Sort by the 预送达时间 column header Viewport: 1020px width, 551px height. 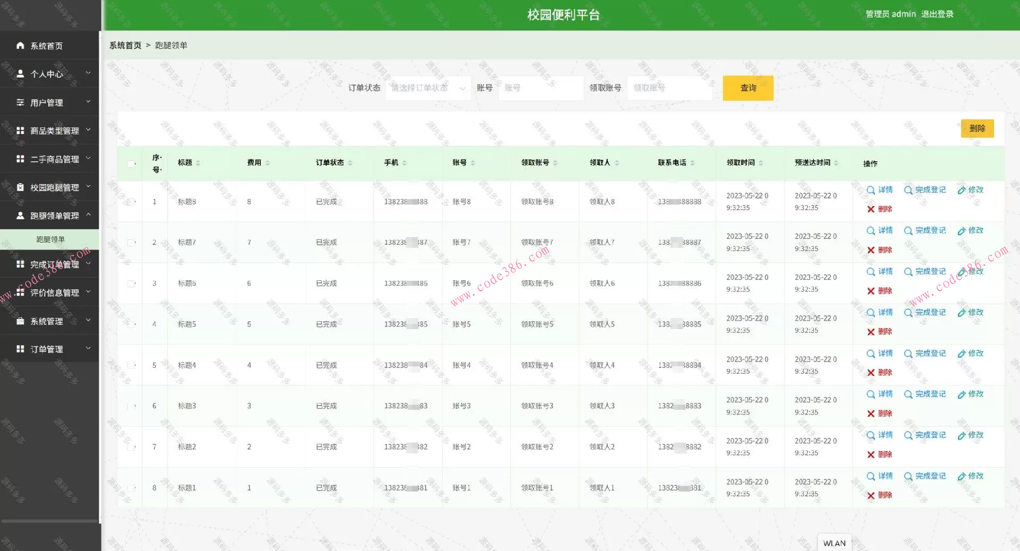(817, 163)
